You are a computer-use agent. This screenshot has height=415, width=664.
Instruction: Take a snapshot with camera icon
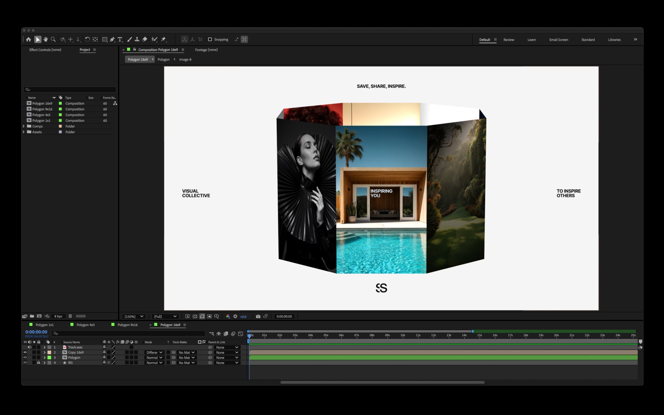[x=258, y=316]
